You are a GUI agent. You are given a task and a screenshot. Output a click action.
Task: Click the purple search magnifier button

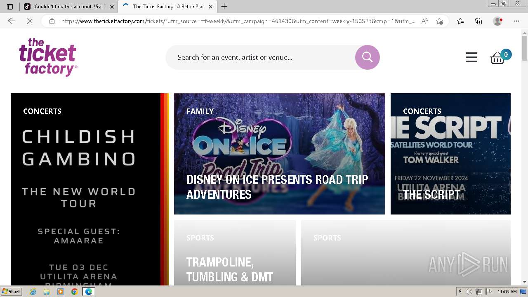(367, 57)
